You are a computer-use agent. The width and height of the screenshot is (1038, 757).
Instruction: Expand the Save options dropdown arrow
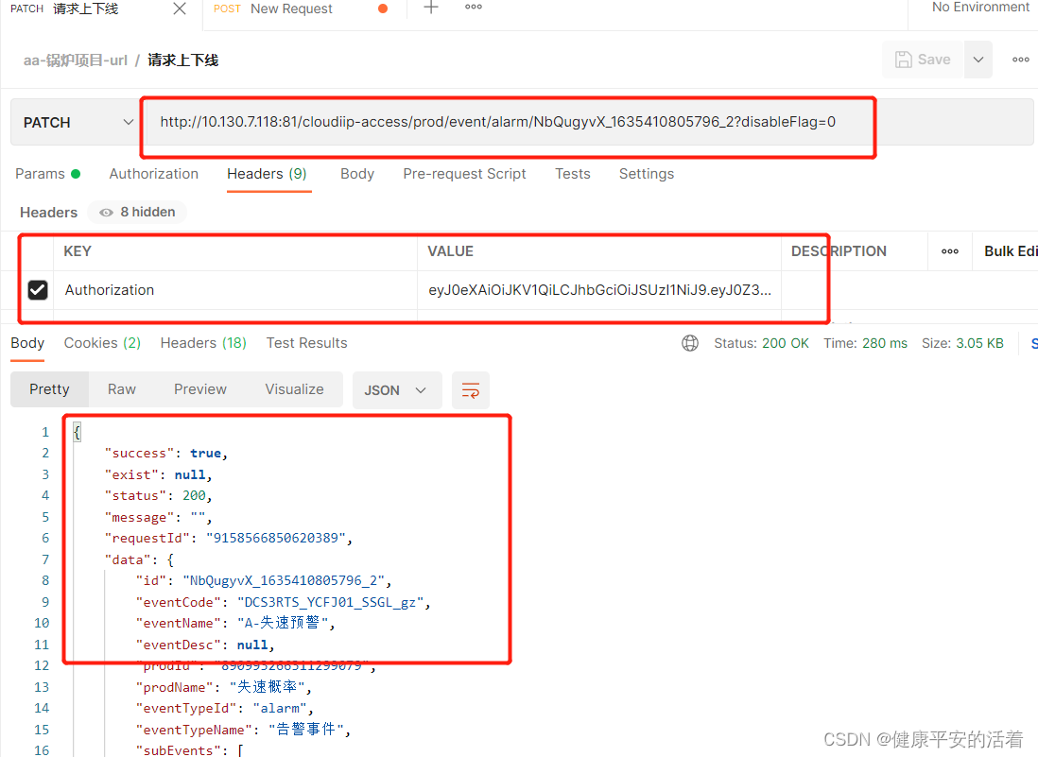click(x=978, y=60)
